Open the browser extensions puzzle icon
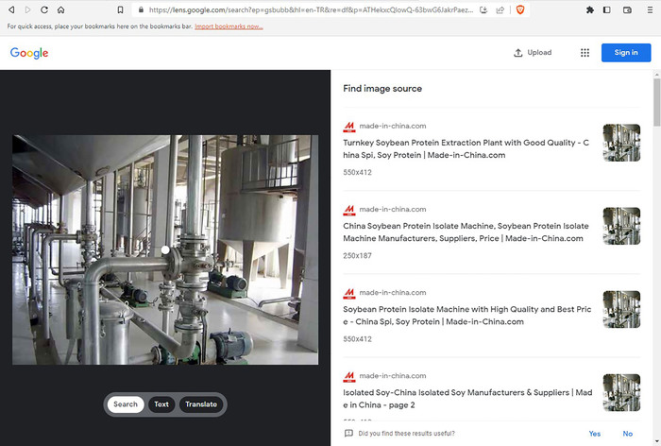The height and width of the screenshot is (446, 661). point(589,9)
